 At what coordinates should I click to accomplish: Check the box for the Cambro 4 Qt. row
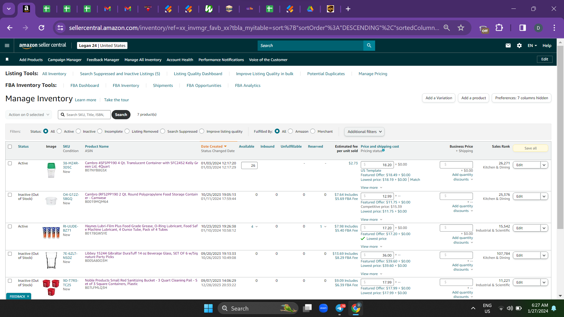[x=10, y=163]
